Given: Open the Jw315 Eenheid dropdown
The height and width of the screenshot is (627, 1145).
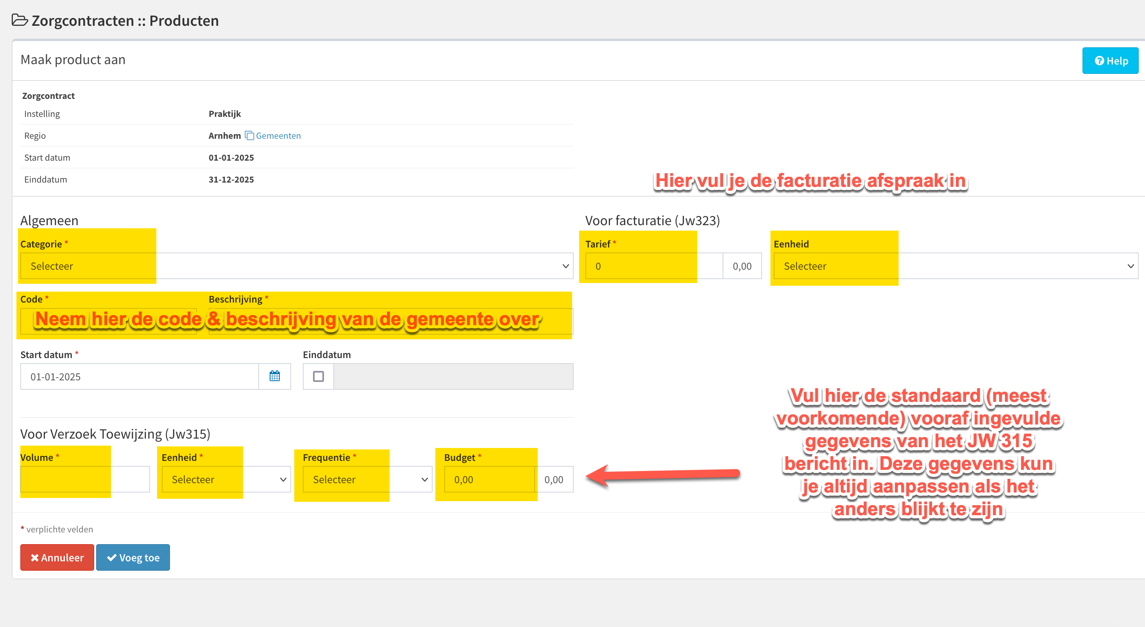Looking at the screenshot, I should [226, 479].
